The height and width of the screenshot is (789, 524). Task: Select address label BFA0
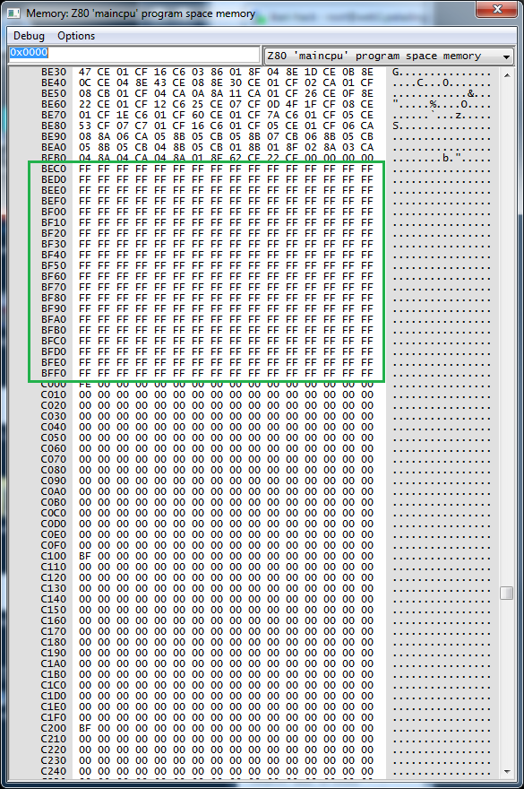point(54,319)
